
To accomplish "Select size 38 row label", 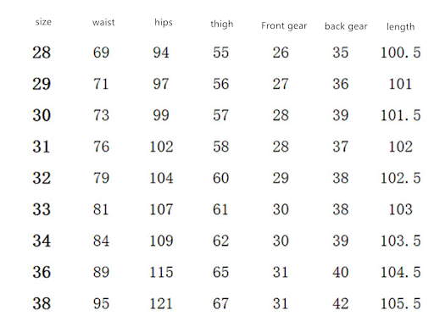I will pyautogui.click(x=42, y=303).
